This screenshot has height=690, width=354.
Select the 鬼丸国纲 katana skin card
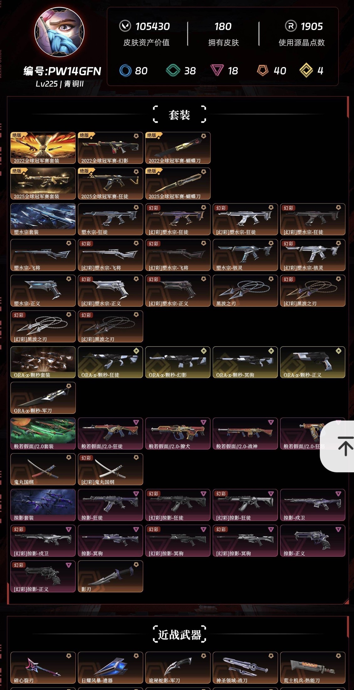coord(43,469)
